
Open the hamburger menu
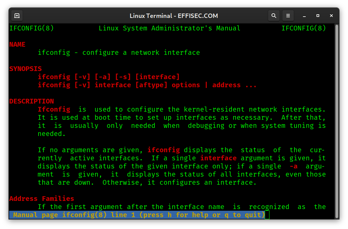click(288, 16)
